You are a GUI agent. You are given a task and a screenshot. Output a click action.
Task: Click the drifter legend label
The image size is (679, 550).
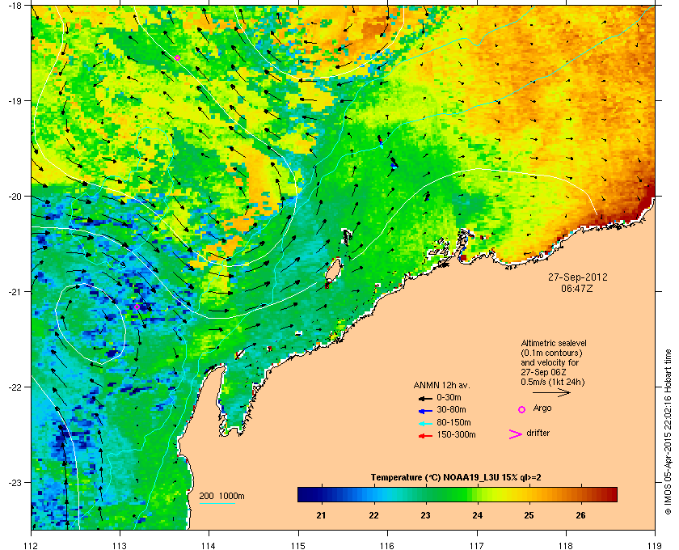click(x=538, y=433)
